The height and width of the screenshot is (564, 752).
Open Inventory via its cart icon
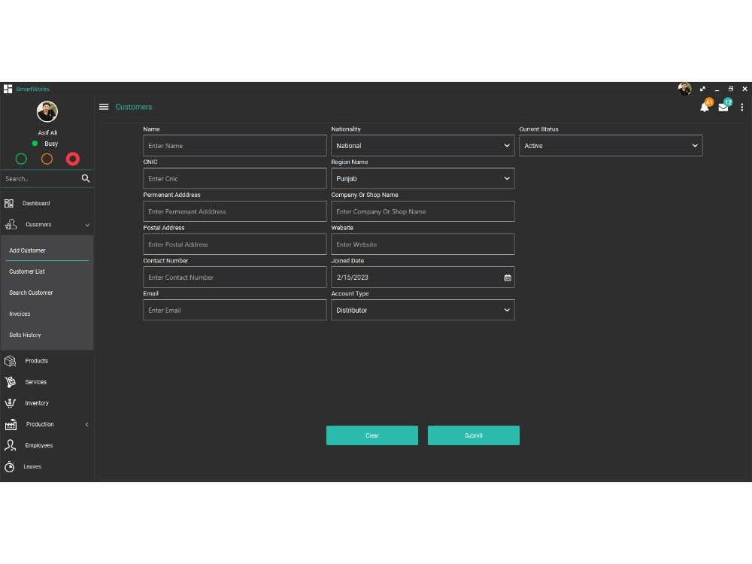pos(11,402)
